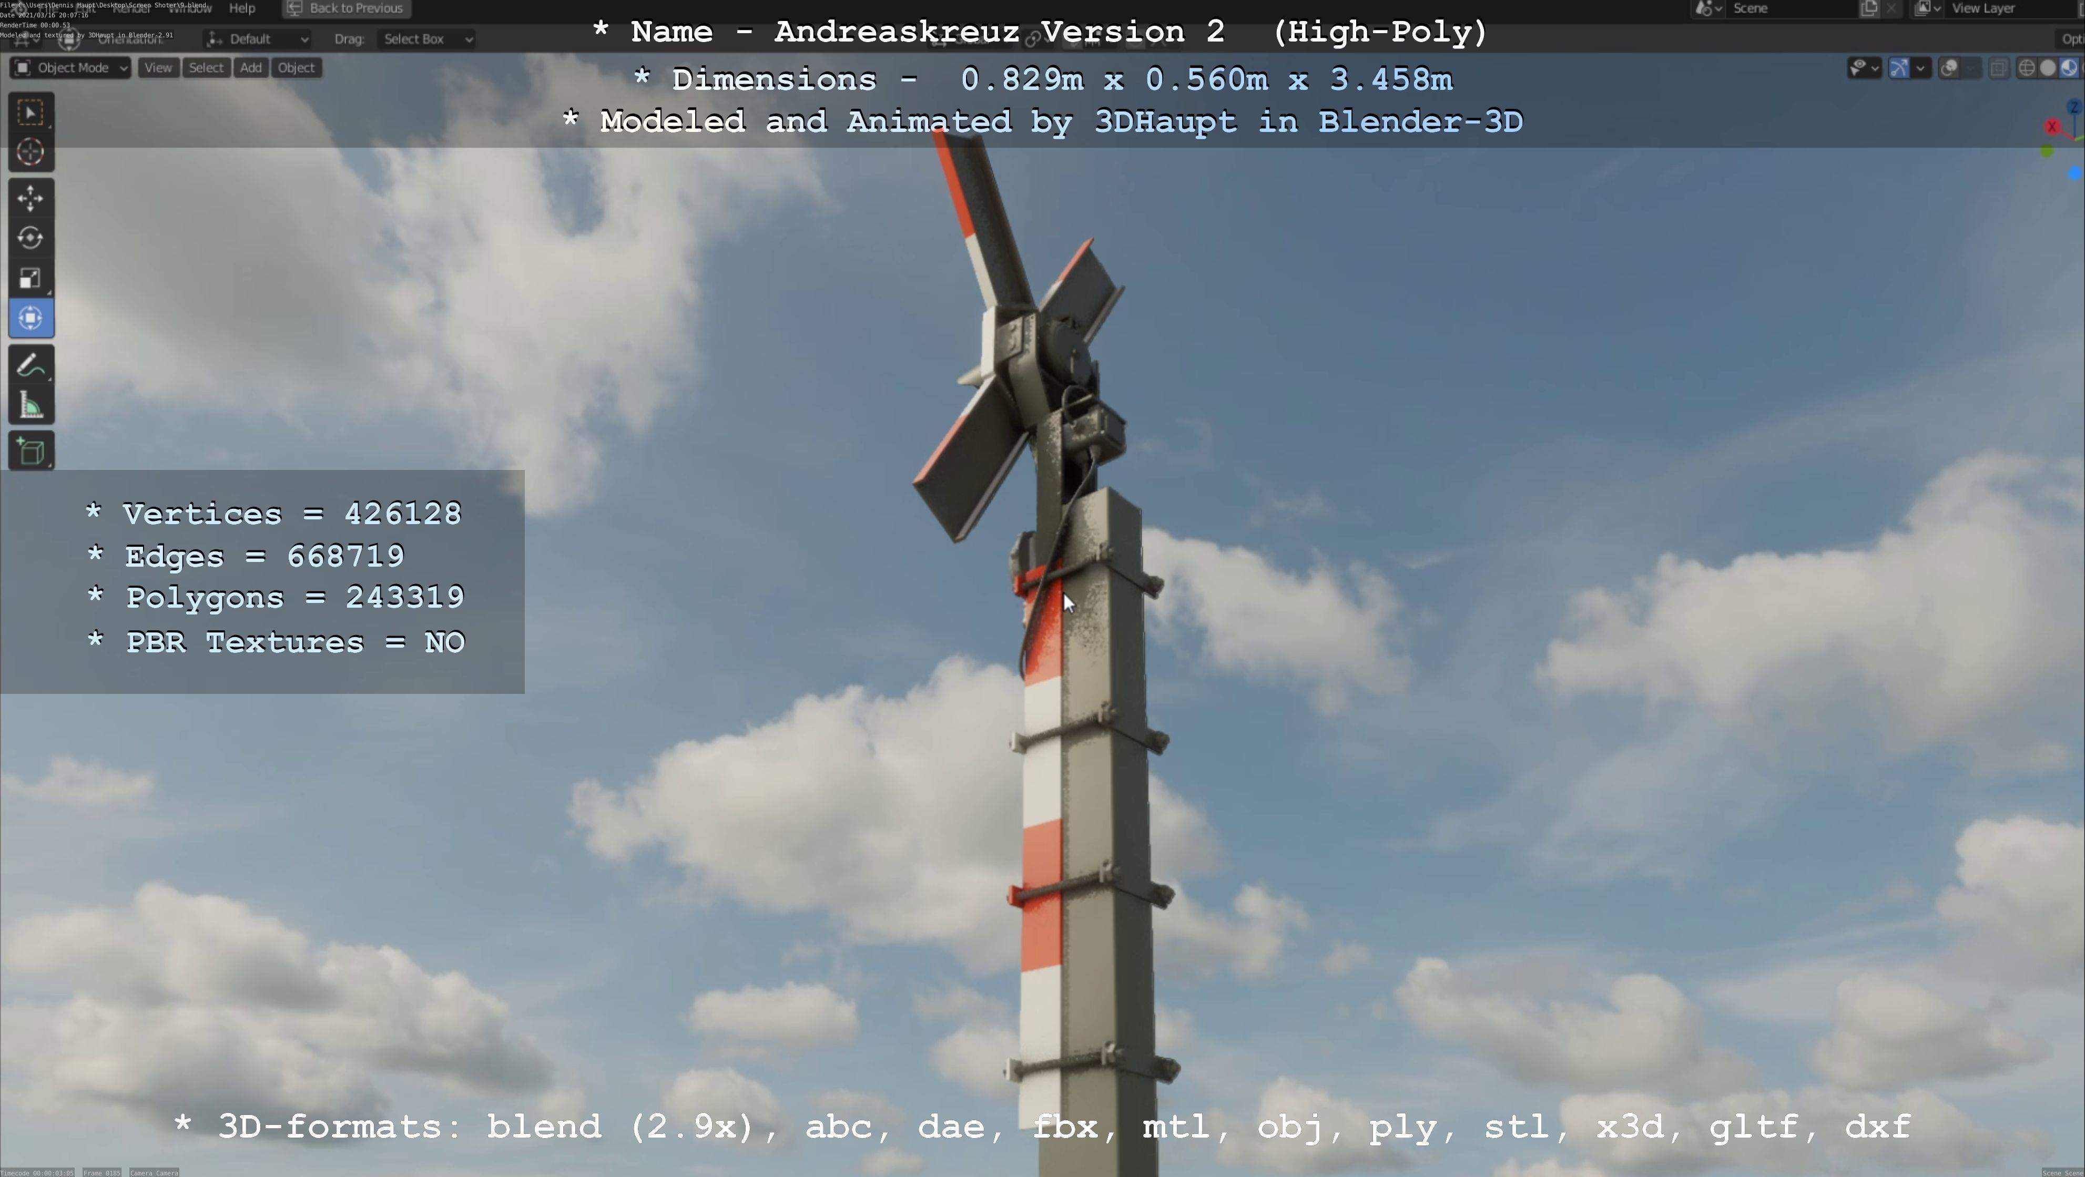Switch to material preview shading

click(2069, 68)
